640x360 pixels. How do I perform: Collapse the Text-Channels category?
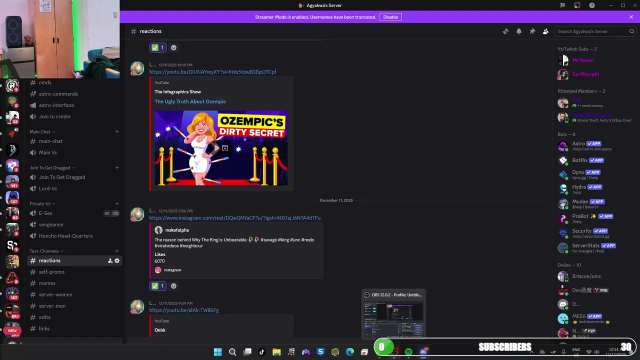pyautogui.click(x=46, y=251)
